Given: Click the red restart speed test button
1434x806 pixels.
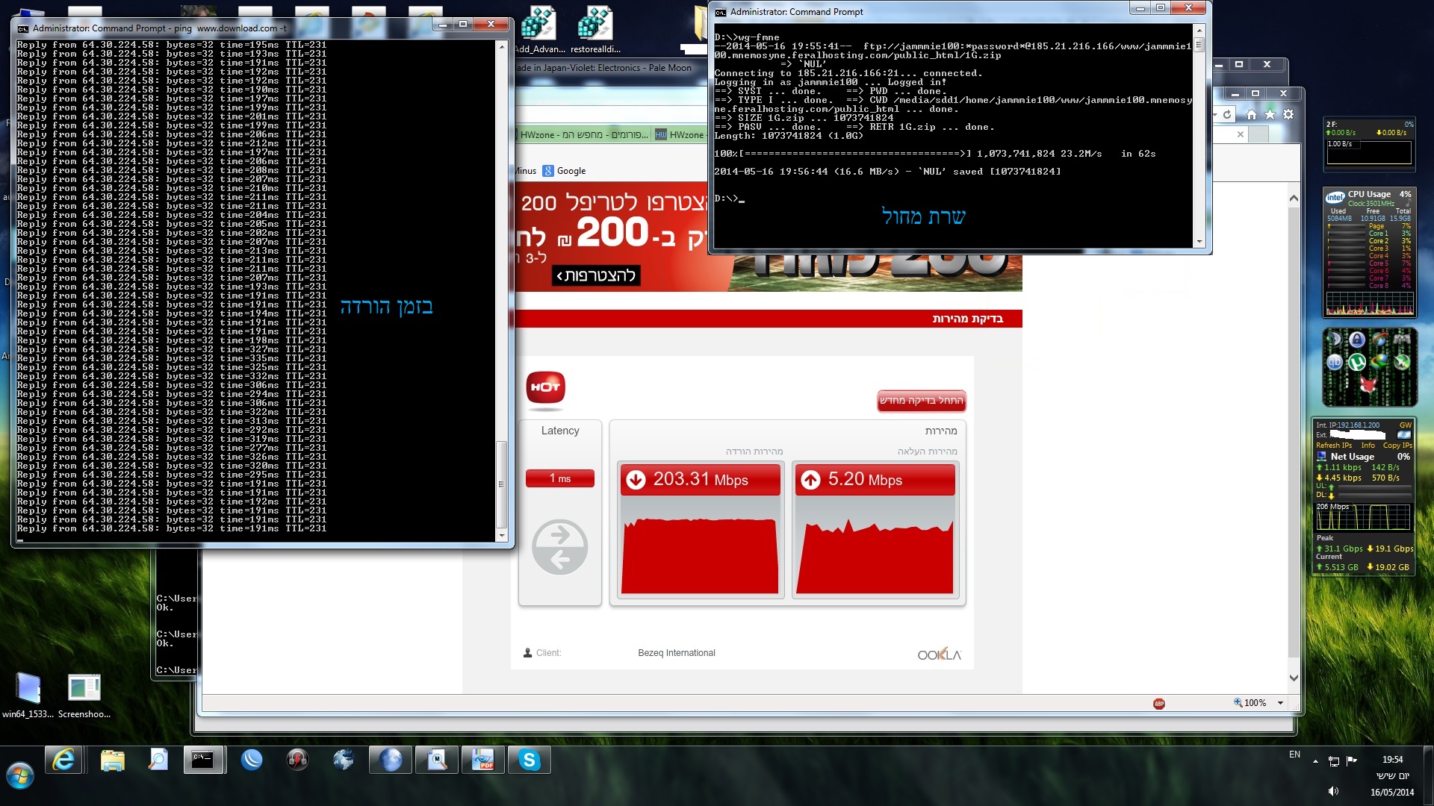Looking at the screenshot, I should [x=922, y=401].
